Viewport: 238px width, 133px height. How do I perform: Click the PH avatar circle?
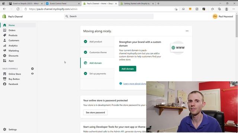215,16
